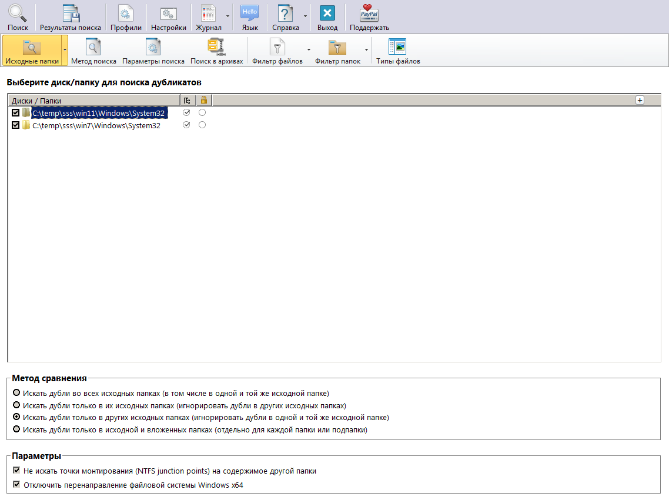Click the subfolders column header icon

187,101
